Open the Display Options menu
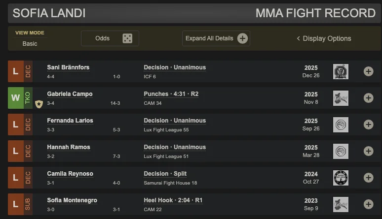Viewport: 382px width, 219px height. tap(324, 38)
